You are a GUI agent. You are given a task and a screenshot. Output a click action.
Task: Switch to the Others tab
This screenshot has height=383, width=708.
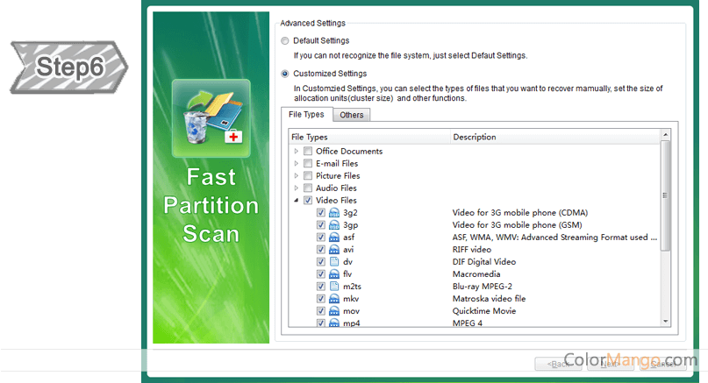coord(352,115)
